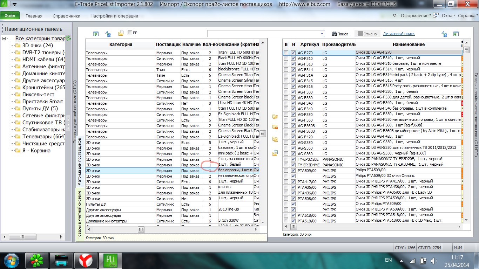Open the Детальный поиск link
This screenshot has width=479, height=269.
coord(399,34)
